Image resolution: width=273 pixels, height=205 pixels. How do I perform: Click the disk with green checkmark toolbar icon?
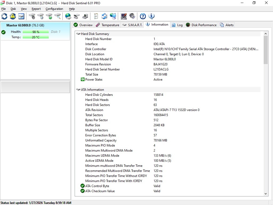click(x=49, y=16)
